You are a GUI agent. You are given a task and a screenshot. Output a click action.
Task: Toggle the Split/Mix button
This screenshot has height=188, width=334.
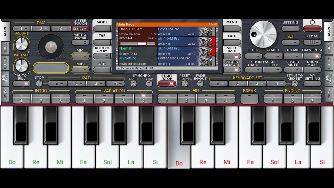[x=232, y=56]
